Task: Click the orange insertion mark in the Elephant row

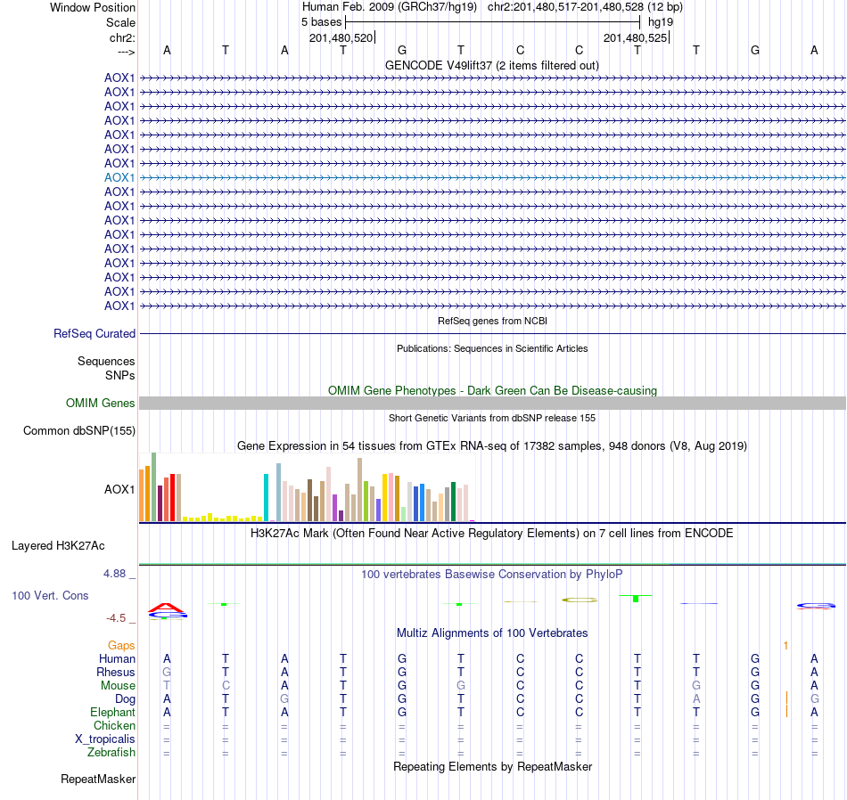Action: (x=786, y=712)
